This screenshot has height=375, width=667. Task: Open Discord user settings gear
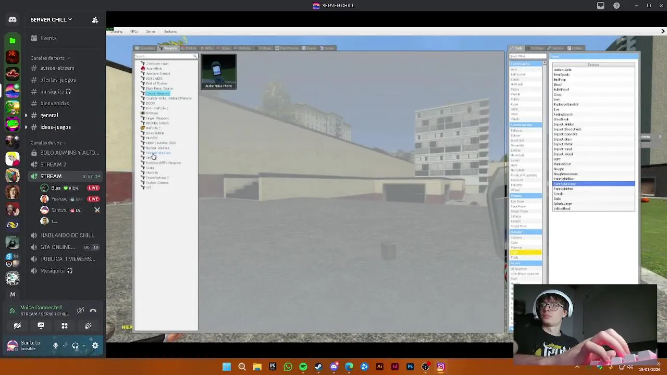tap(95, 345)
